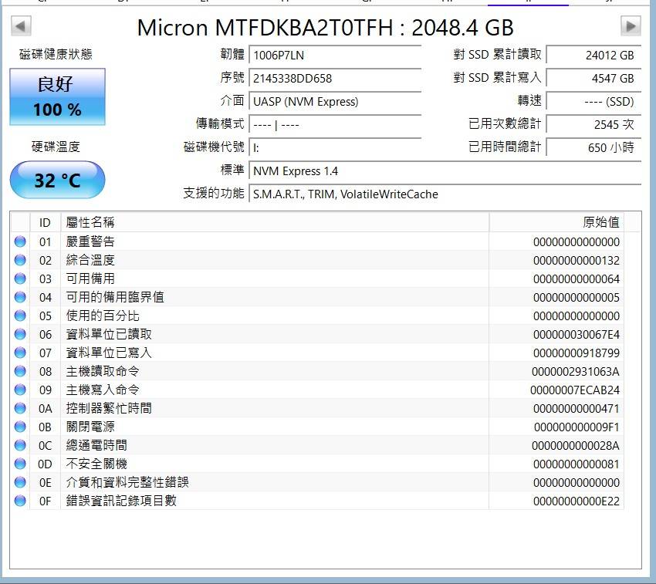Screen dimensions: 656x584
Task: Click the status orb for 可用備用 row
Action: (x=20, y=278)
